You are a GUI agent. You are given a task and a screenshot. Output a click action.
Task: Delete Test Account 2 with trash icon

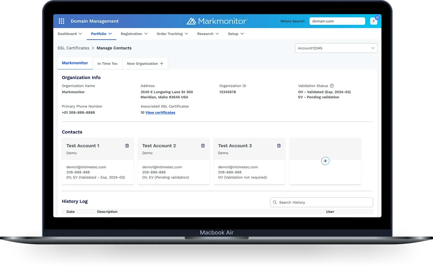pyautogui.click(x=203, y=146)
